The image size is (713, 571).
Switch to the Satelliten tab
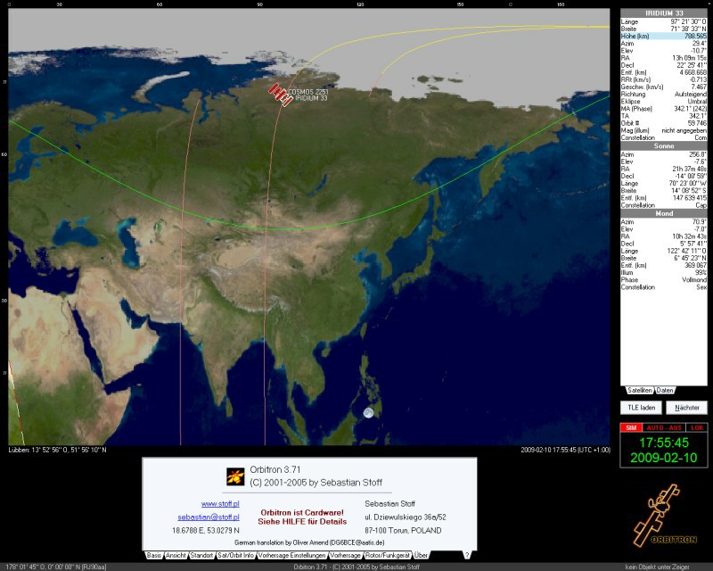639,390
